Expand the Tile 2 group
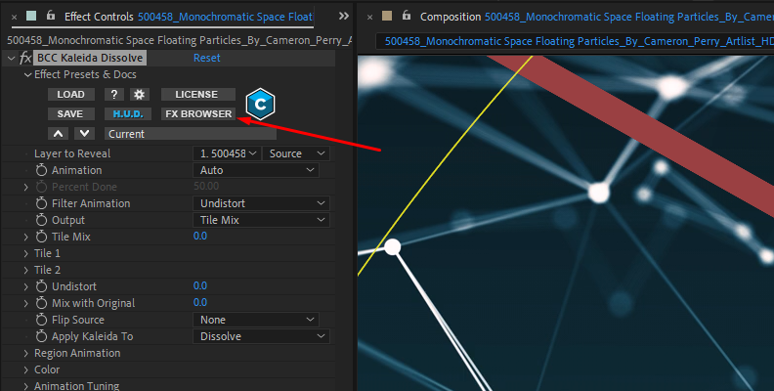Screen dimensions: 774x391 [x=26, y=270]
